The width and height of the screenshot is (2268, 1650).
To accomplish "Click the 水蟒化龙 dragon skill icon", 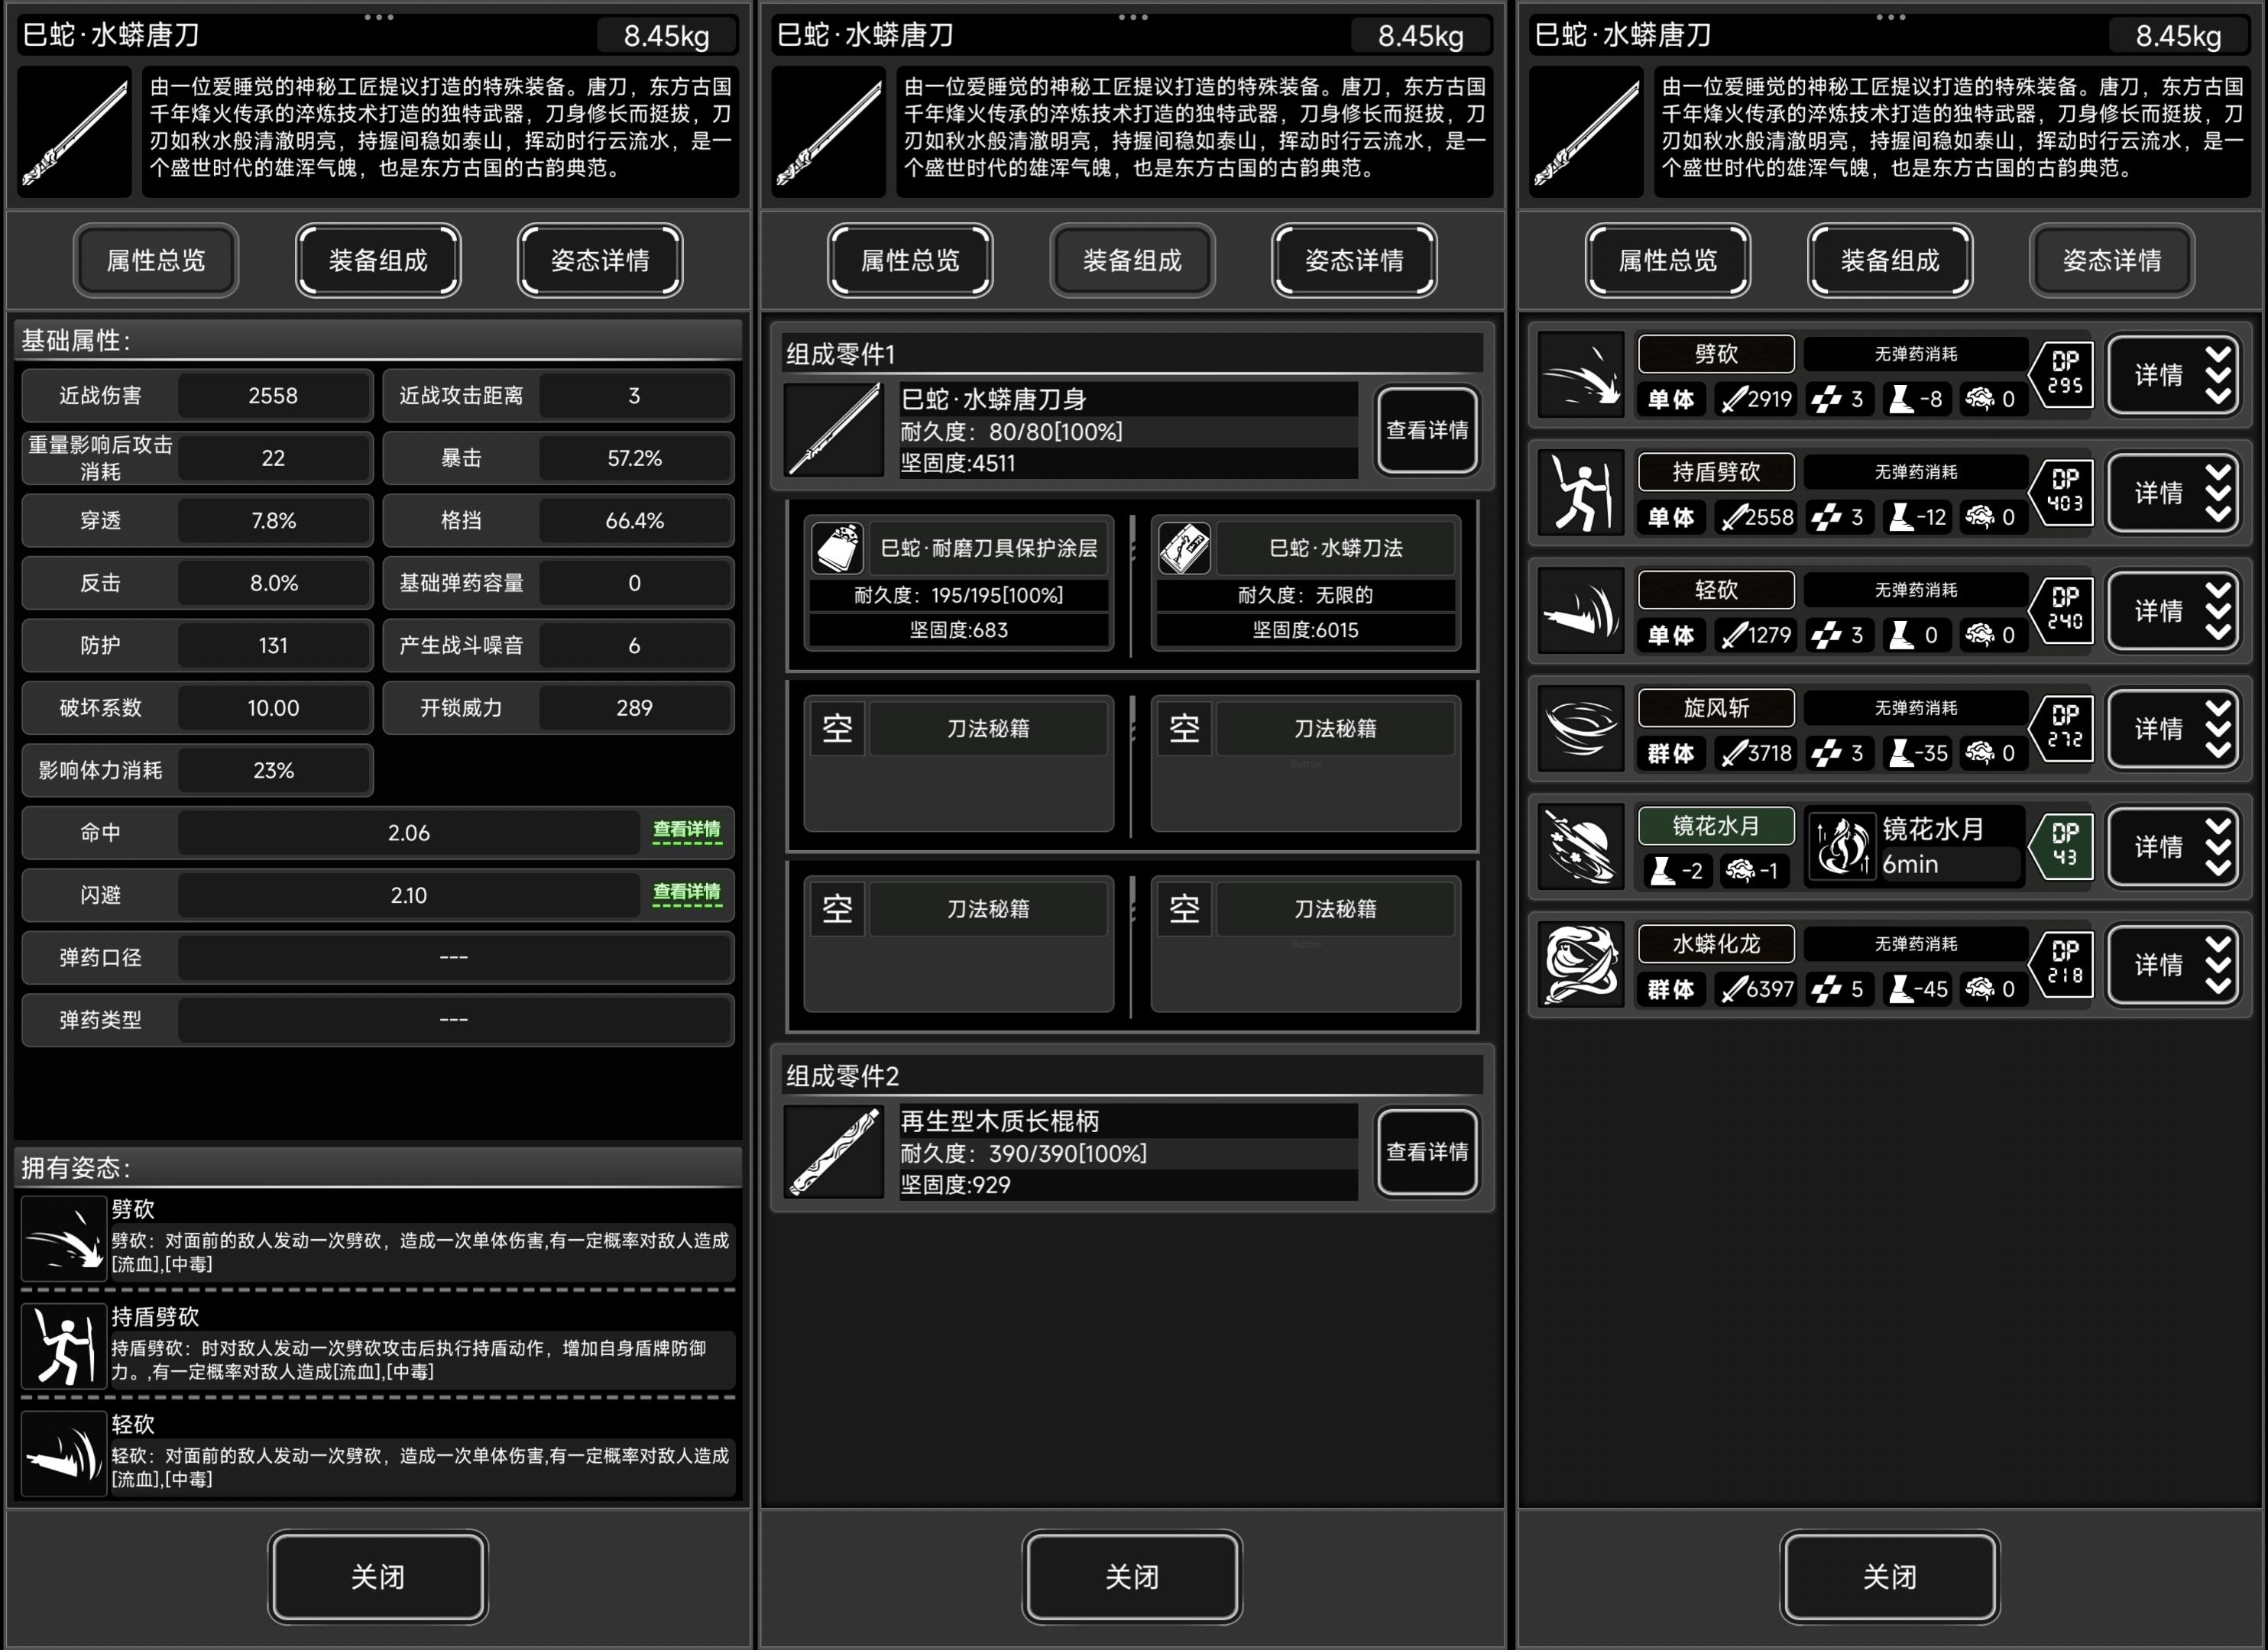I will pyautogui.click(x=1580, y=966).
